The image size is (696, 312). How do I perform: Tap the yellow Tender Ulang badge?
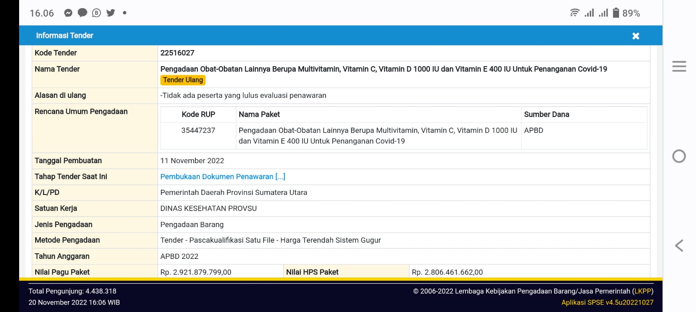pyautogui.click(x=183, y=80)
